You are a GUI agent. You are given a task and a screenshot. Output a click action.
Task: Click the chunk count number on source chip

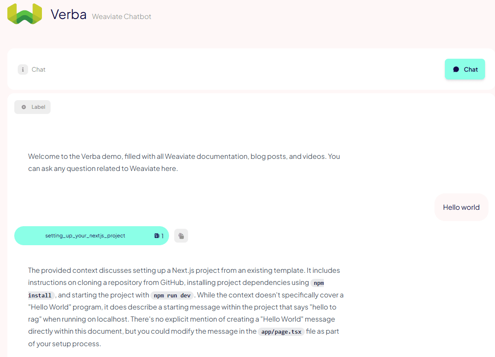click(163, 236)
